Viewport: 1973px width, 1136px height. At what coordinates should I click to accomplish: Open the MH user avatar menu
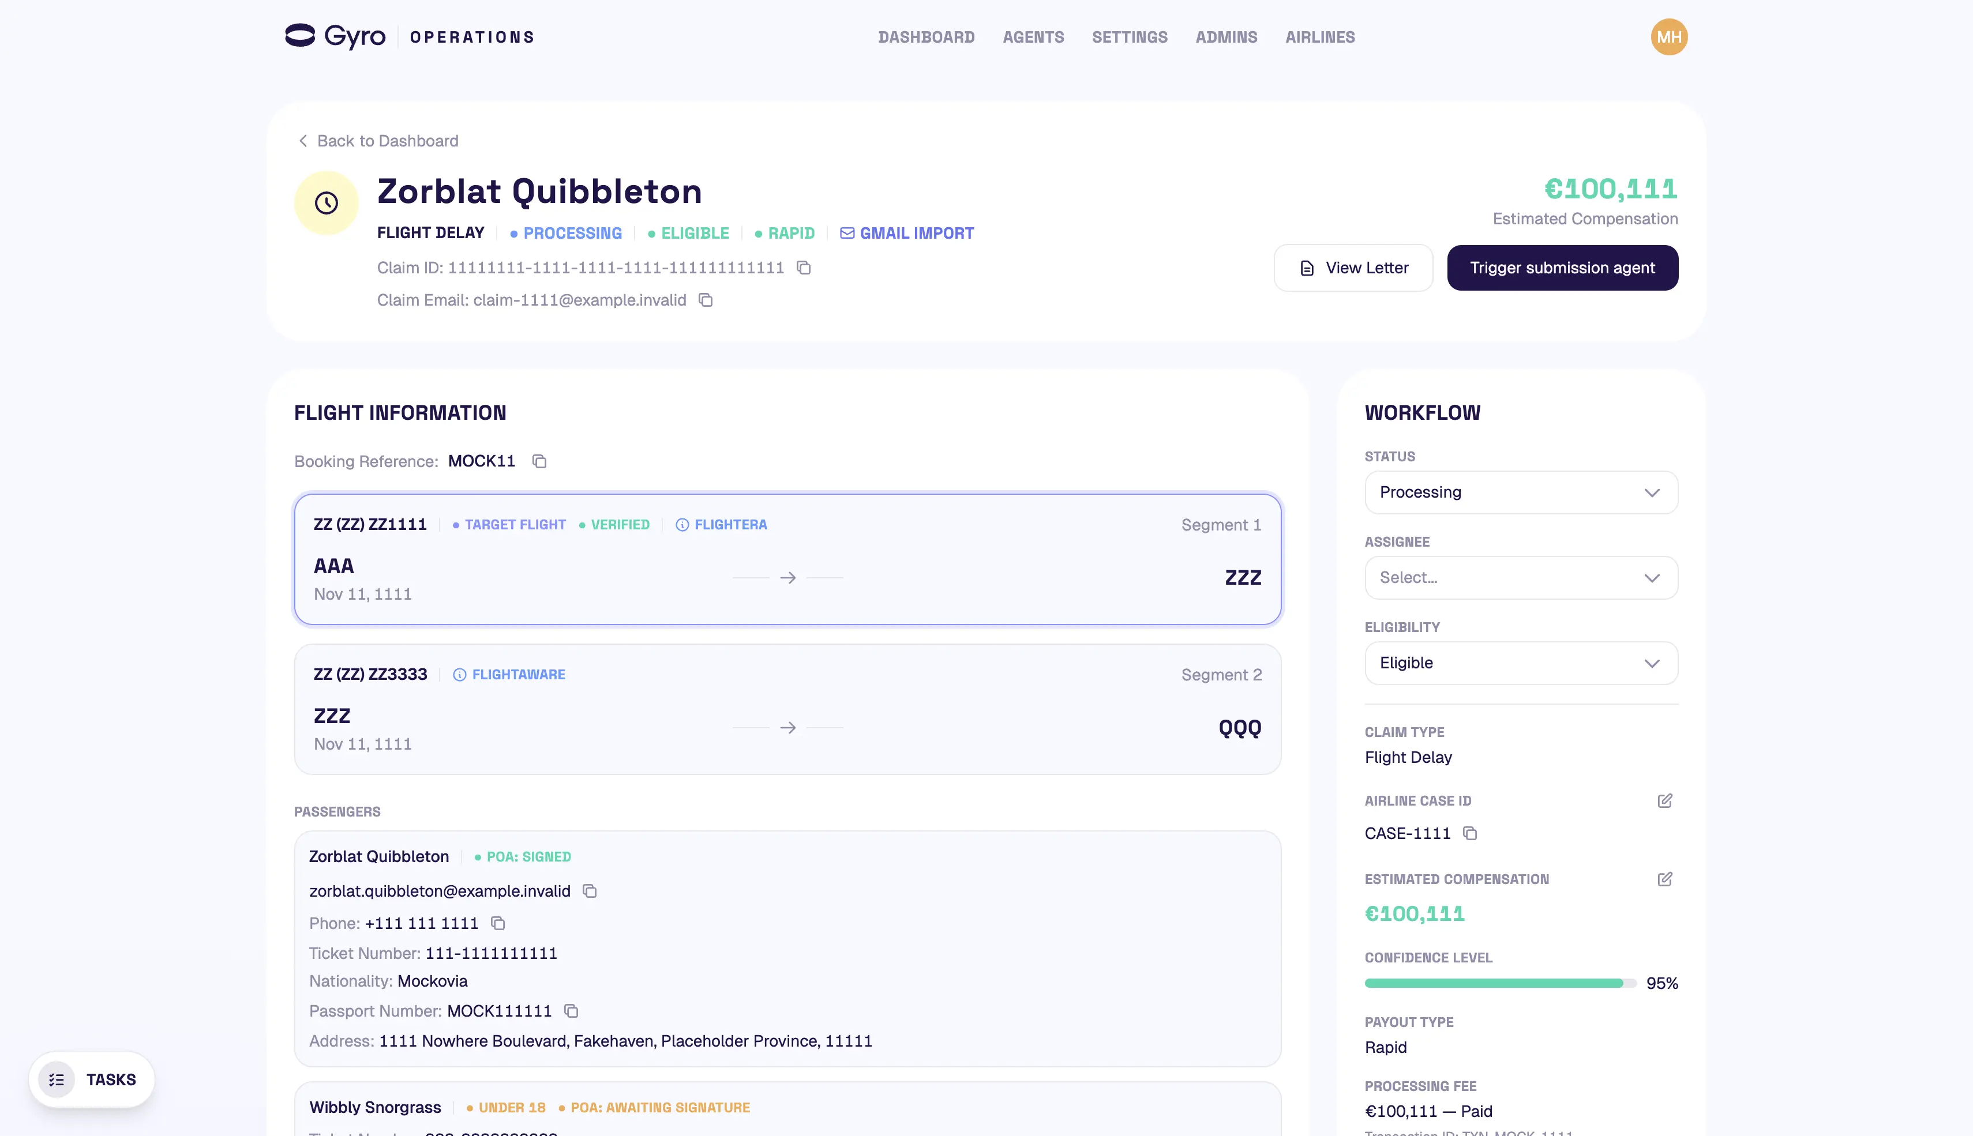(1668, 37)
